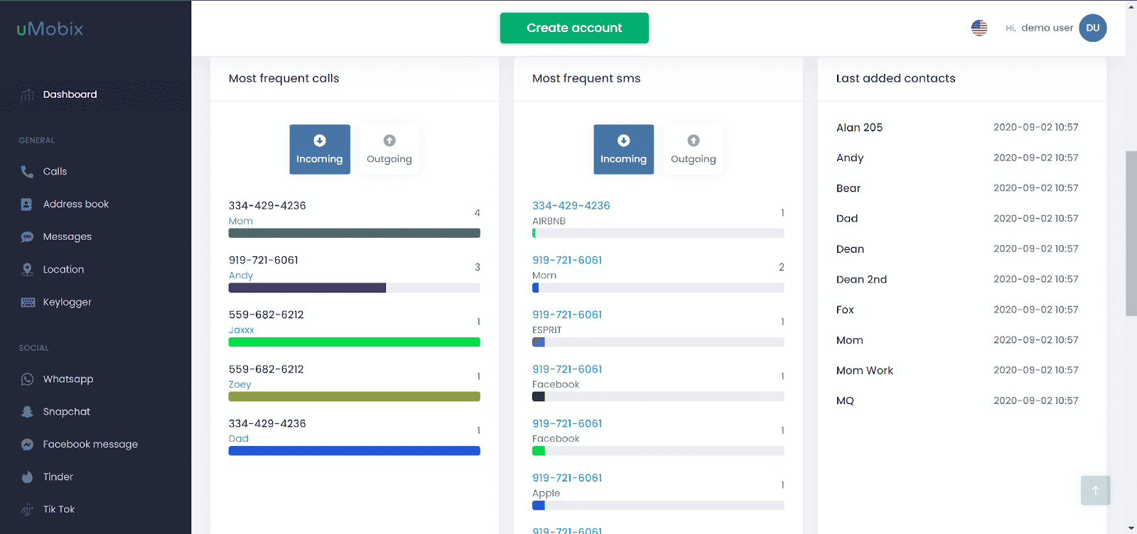Viewport: 1137px width, 534px height.
Task: Select Outgoing tab under frequent calls
Action: 389,150
